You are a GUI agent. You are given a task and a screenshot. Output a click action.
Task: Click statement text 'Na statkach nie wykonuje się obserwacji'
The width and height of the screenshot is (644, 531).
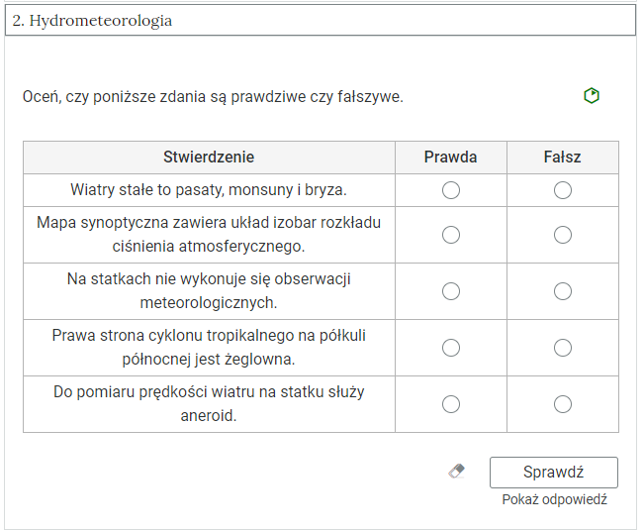(209, 291)
